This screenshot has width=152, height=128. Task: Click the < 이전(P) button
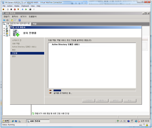pos(89,101)
